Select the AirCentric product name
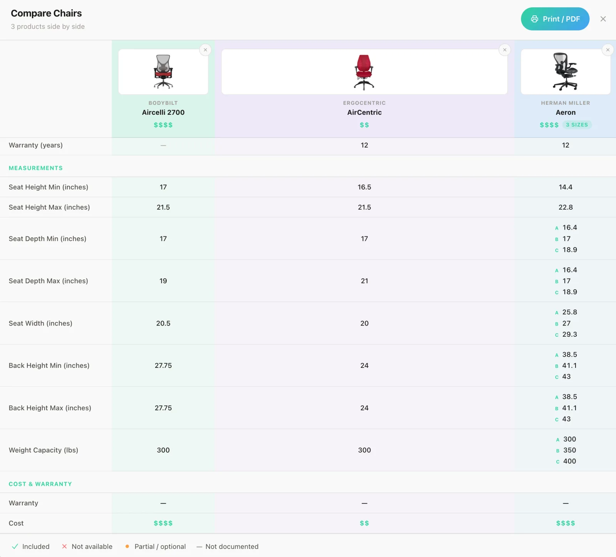The image size is (616, 557). pyautogui.click(x=364, y=112)
